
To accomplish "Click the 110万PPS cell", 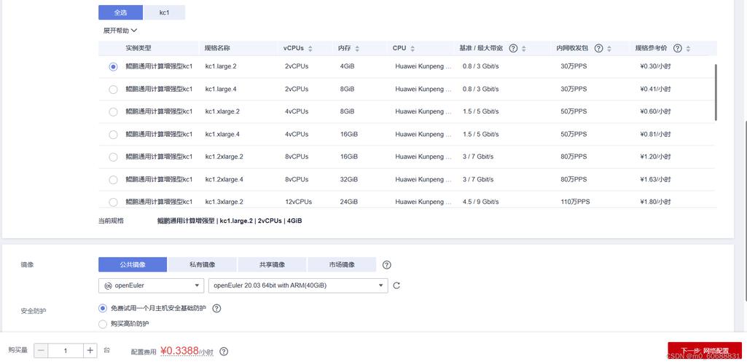I will coord(575,202).
